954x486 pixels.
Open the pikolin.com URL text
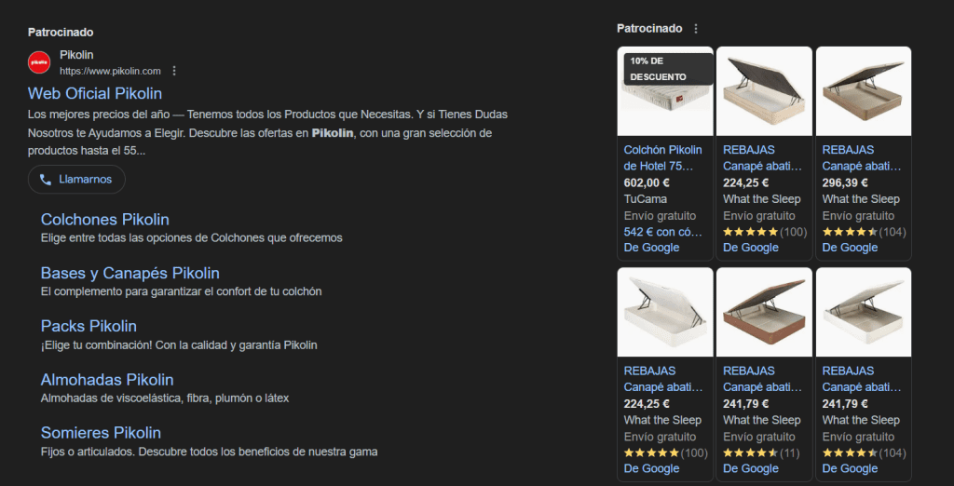coord(110,71)
